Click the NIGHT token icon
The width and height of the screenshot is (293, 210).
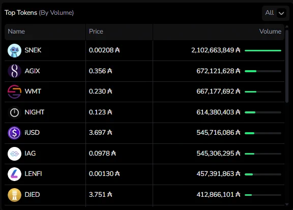point(14,112)
